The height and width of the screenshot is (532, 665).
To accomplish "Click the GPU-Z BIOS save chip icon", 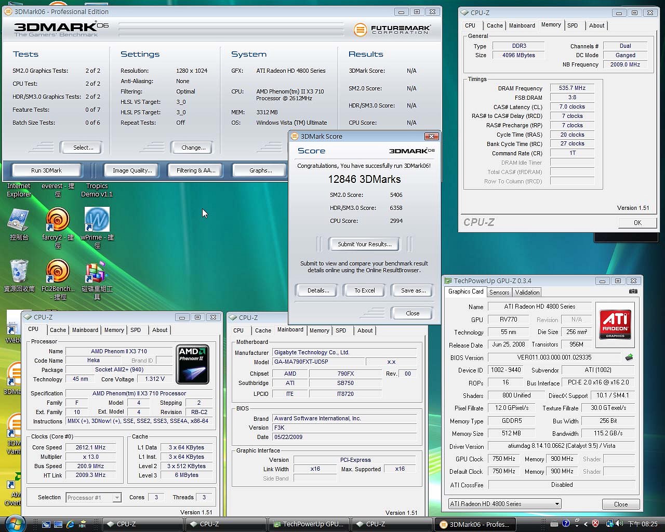I will pos(629,357).
